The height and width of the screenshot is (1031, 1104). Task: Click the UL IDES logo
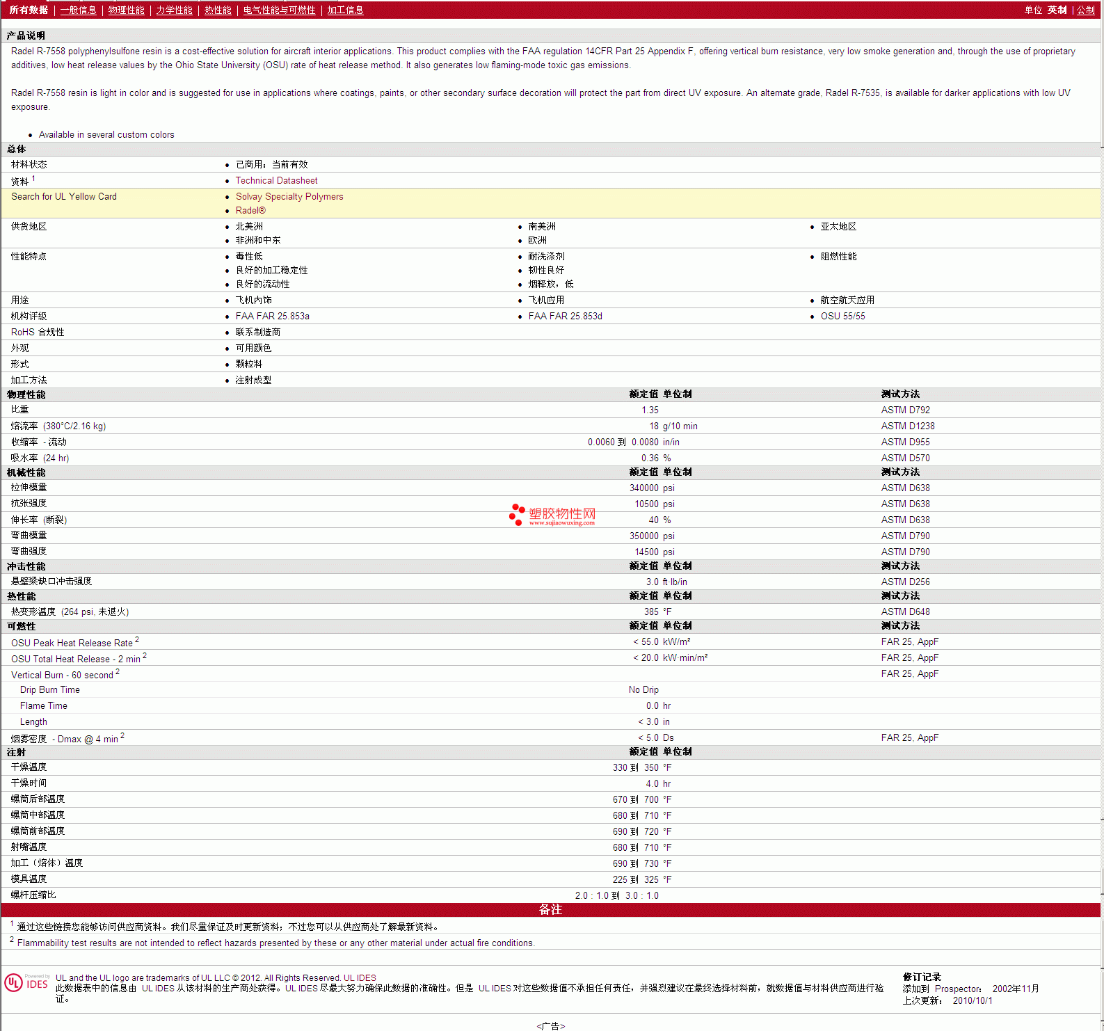pyautogui.click(x=26, y=982)
